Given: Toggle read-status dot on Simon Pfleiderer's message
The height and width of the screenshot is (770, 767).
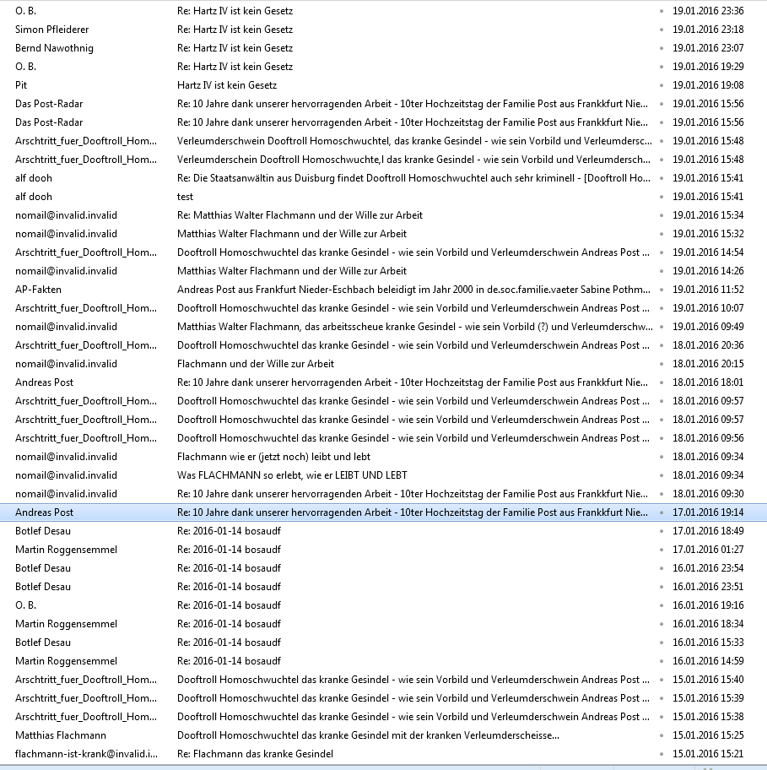Looking at the screenshot, I should pos(662,30).
